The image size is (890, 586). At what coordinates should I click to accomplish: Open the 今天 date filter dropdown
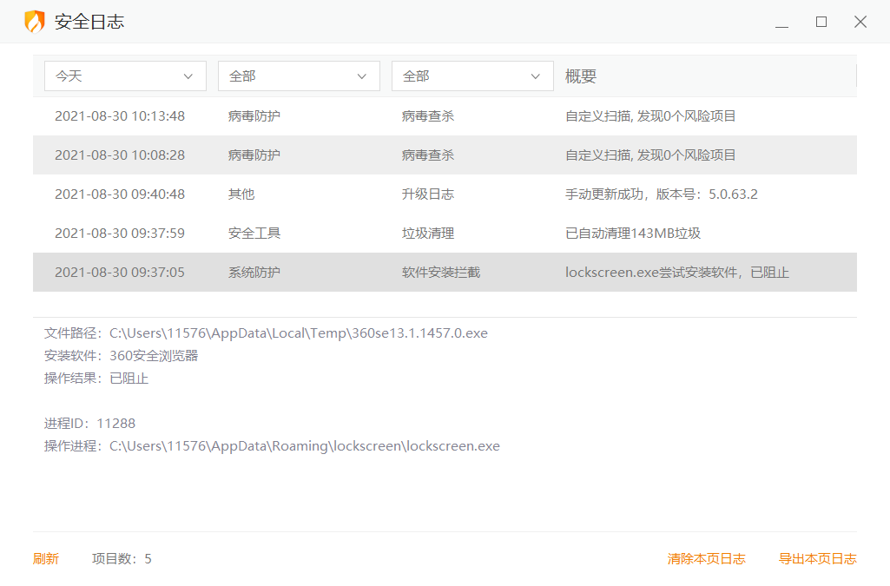tap(125, 76)
